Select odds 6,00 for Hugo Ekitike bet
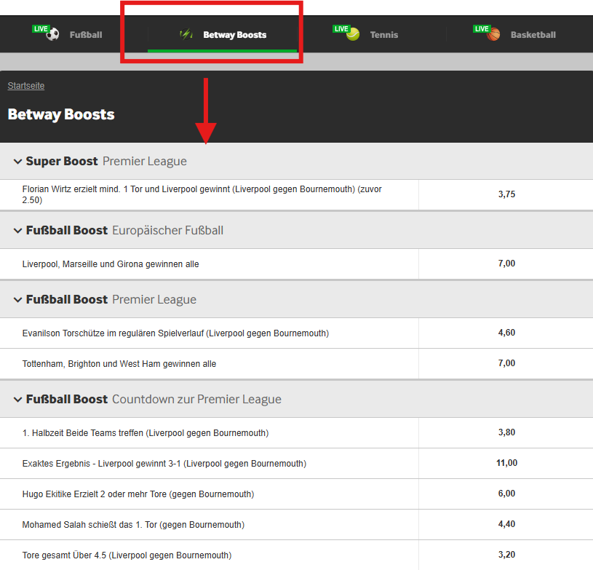593x570 pixels. point(506,494)
